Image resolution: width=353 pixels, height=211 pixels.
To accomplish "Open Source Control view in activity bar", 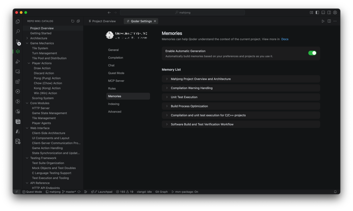I will point(18,42).
